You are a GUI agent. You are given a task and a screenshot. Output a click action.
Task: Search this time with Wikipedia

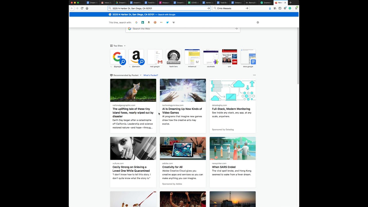click(x=174, y=22)
